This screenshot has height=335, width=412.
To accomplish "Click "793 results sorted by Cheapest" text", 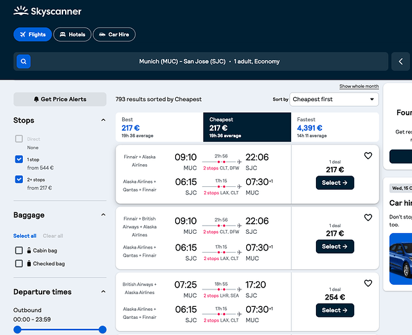I will [158, 99].
